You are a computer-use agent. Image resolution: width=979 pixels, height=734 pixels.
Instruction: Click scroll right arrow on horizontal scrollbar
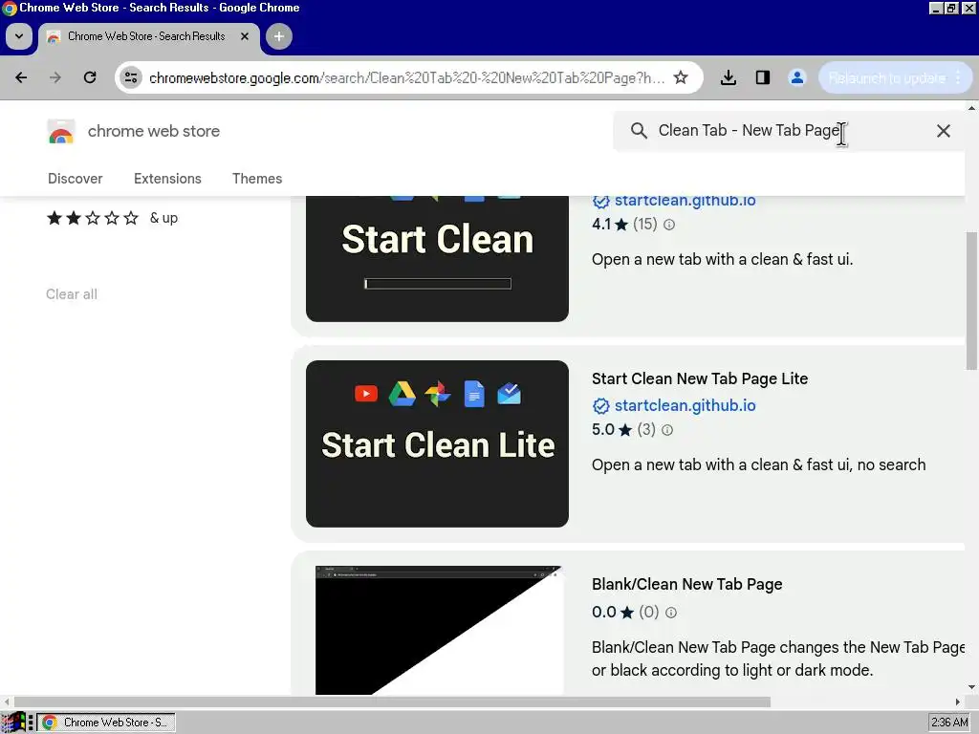pos(957,702)
